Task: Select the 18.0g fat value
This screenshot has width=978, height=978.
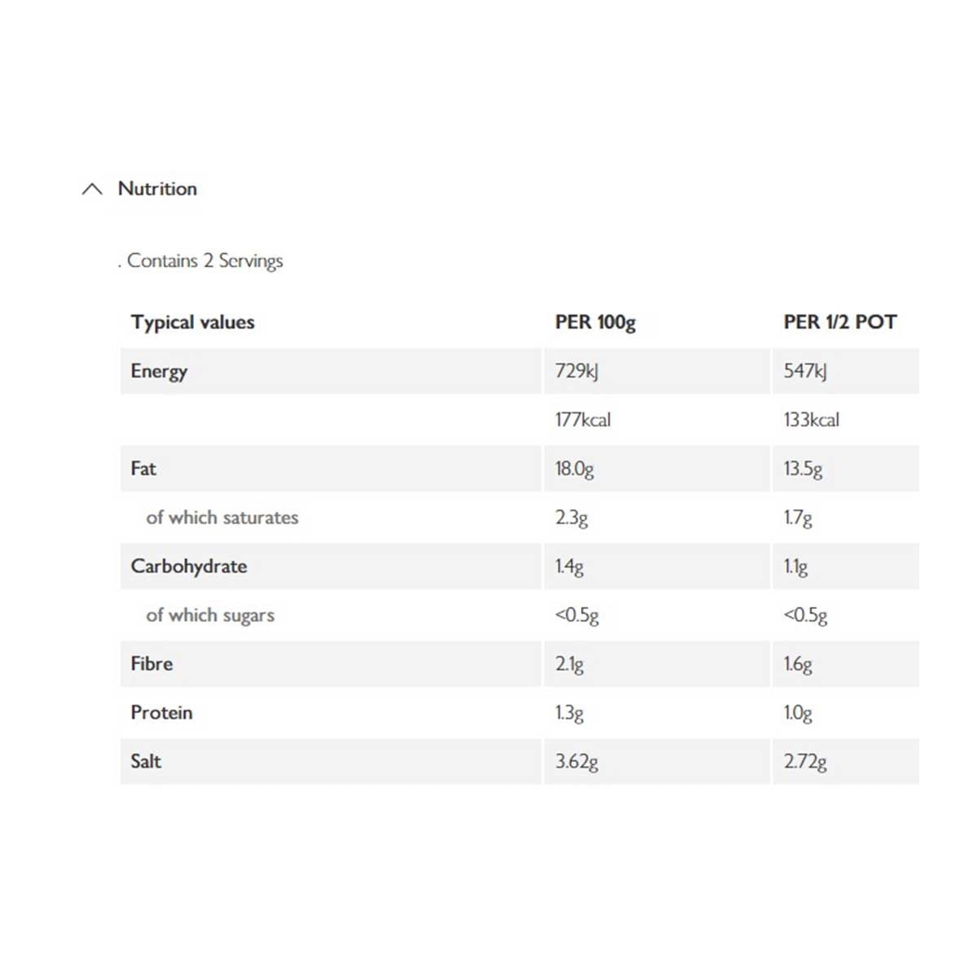Action: coord(575,469)
